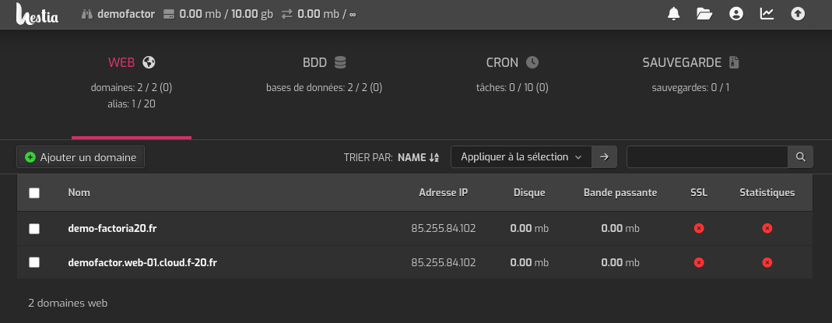Image resolution: width=832 pixels, height=323 pixels.
Task: Switch to the BDD tab
Action: click(324, 62)
